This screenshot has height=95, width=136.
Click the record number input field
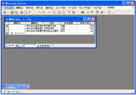click(30, 45)
